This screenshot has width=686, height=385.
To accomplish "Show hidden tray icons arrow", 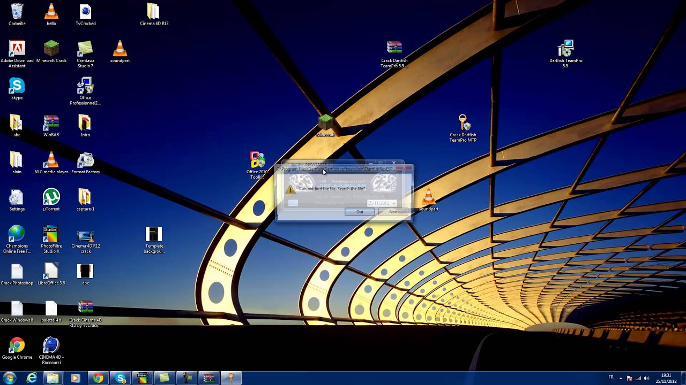I will pos(621,378).
